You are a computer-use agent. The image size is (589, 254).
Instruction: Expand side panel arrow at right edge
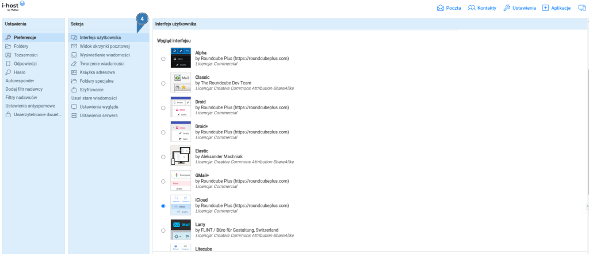coord(587,206)
